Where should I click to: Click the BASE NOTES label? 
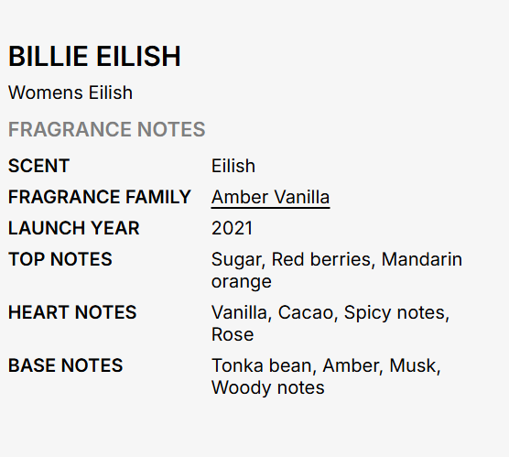coord(66,365)
